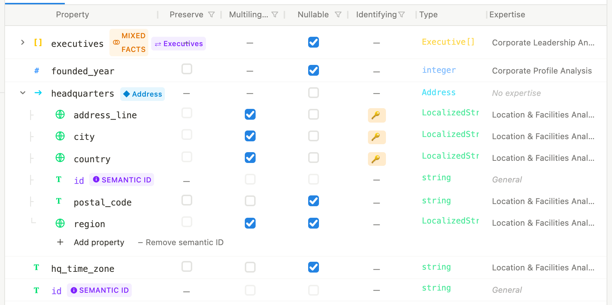Open the Nullable column filter

(x=338, y=14)
